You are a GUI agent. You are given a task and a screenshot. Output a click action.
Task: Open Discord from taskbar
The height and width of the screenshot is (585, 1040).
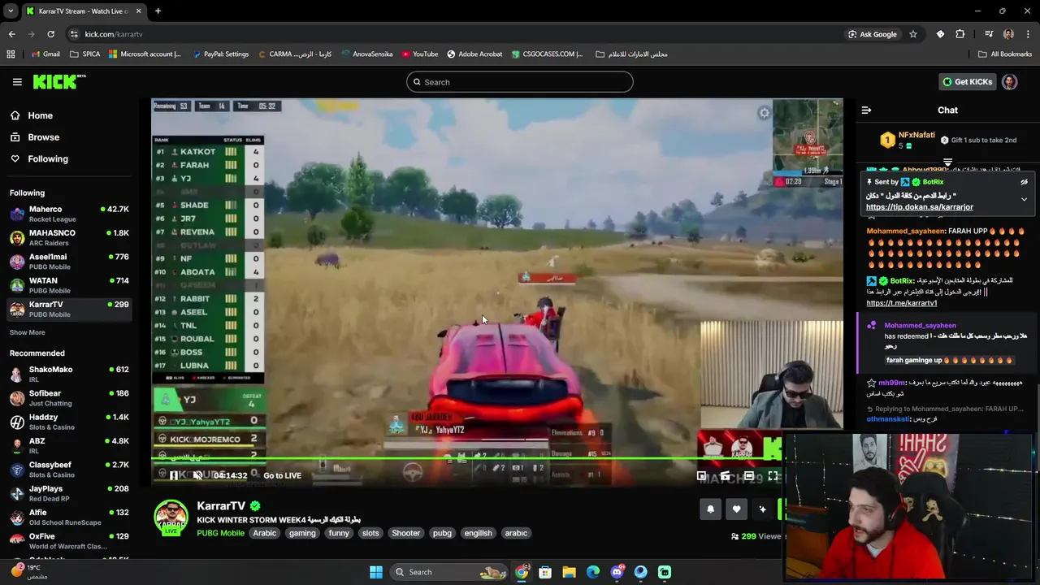coord(617,572)
